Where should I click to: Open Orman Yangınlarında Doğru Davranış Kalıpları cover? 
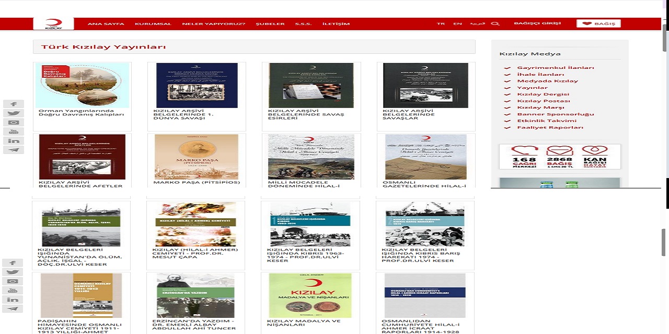point(82,85)
